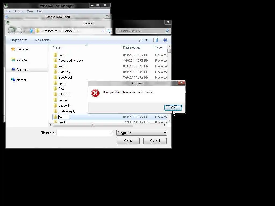The height and width of the screenshot is (206, 275).
Task: Open the Help menu in Task Manager
Action: 40,11
